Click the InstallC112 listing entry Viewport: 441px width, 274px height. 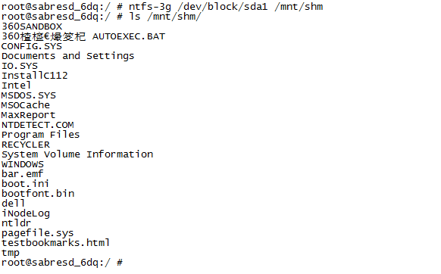coord(35,76)
